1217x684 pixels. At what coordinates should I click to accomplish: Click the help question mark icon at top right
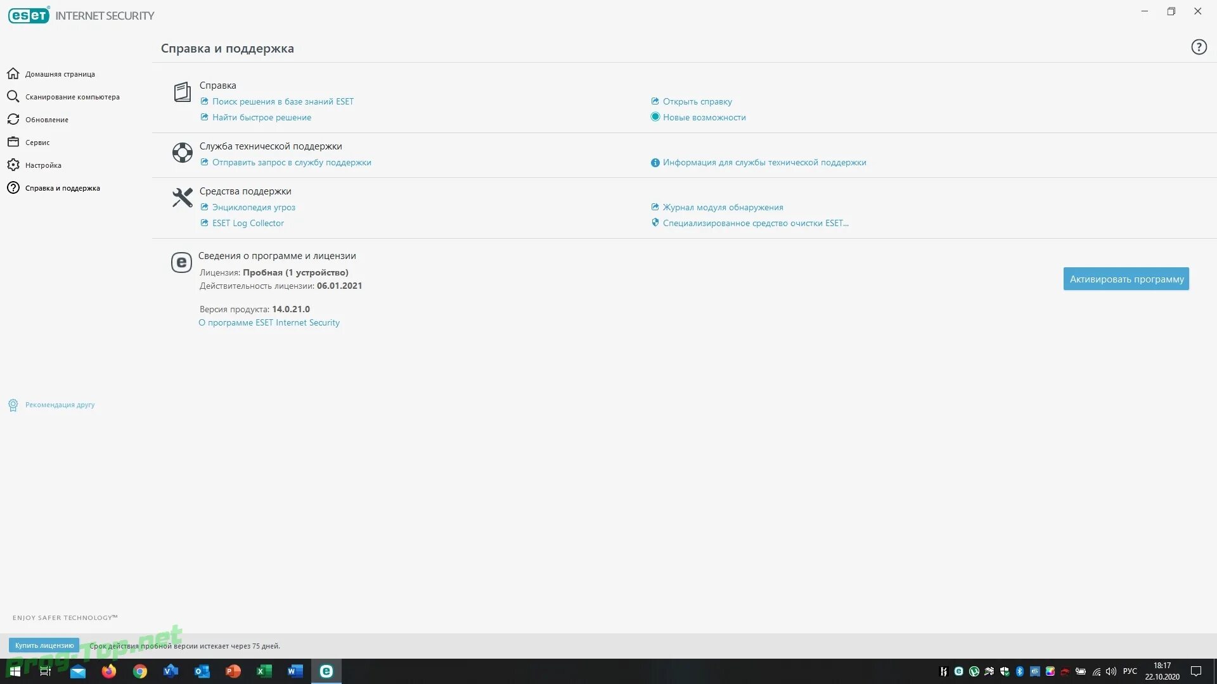tap(1199, 47)
